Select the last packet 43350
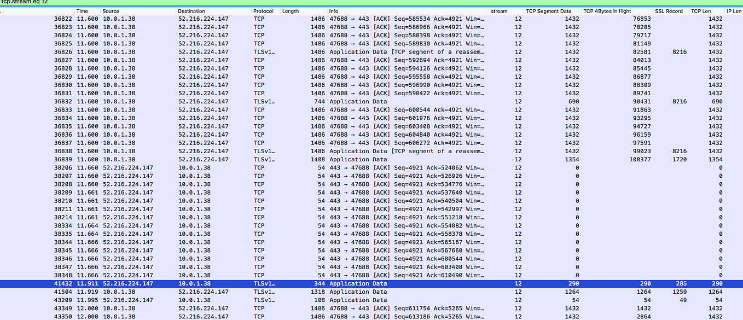 click(x=219, y=316)
